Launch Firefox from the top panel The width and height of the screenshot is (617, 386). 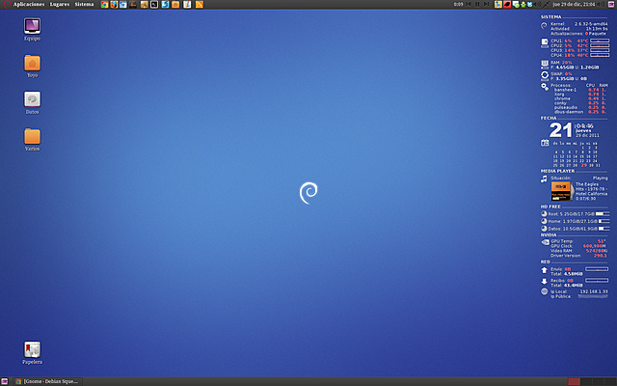pyautogui.click(x=114, y=4)
